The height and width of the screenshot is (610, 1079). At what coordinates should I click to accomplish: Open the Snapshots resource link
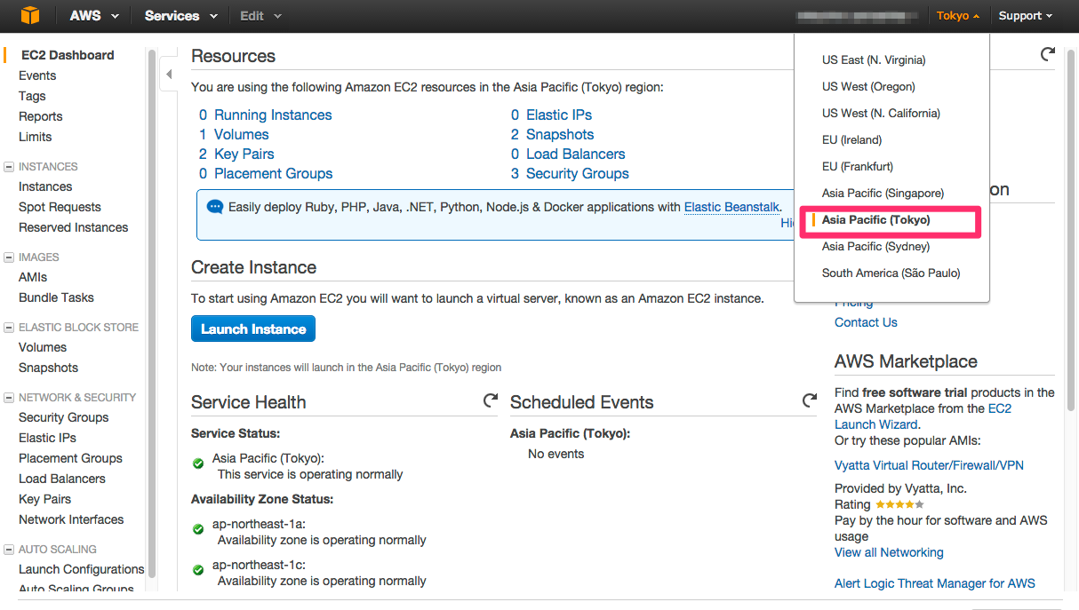point(560,134)
